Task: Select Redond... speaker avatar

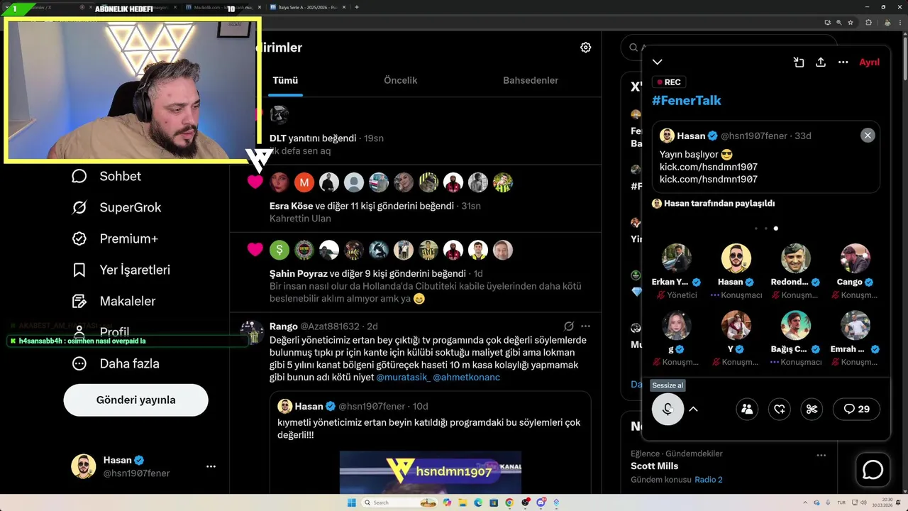Action: pos(796,258)
